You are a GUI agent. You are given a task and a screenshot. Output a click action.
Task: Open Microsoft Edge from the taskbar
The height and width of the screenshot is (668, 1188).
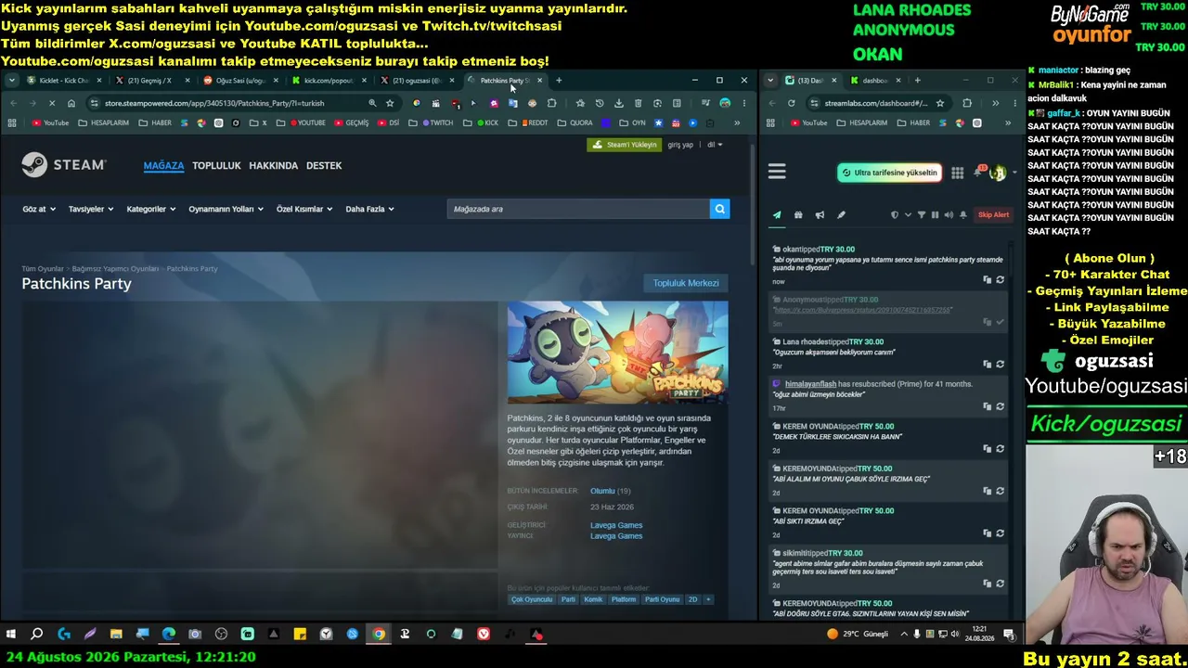[x=169, y=635]
